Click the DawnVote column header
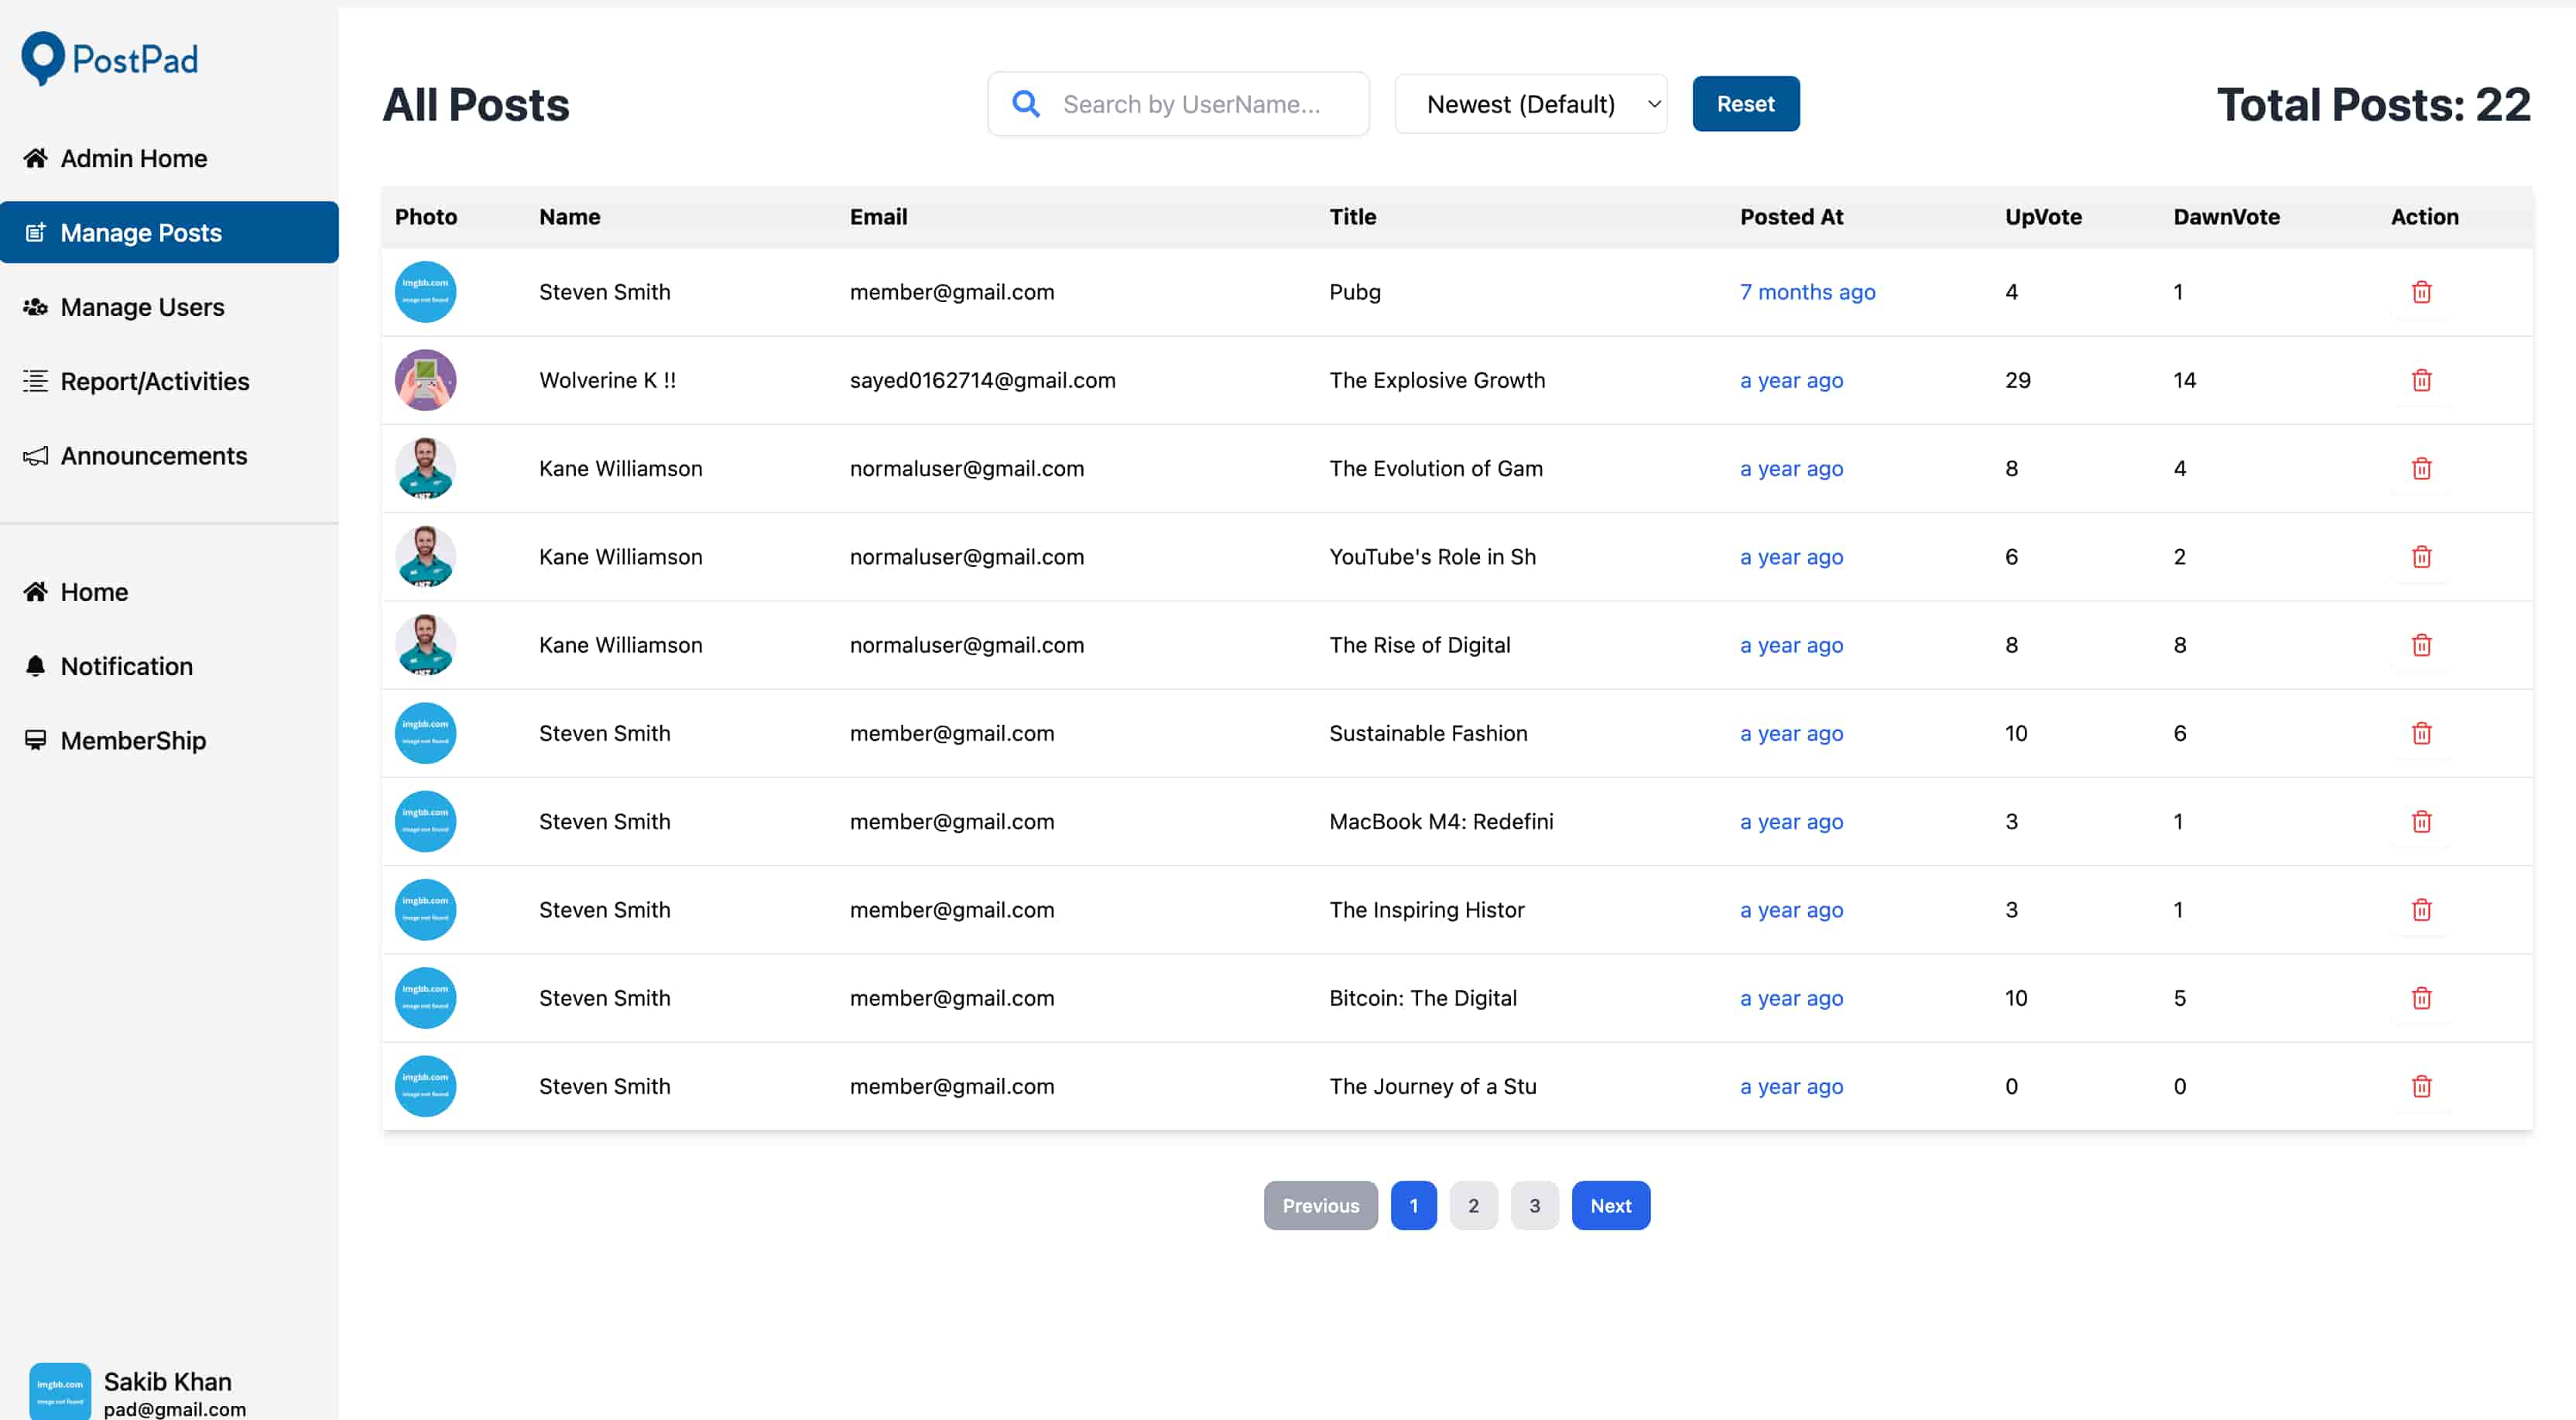The height and width of the screenshot is (1420, 2576). click(x=2226, y=217)
